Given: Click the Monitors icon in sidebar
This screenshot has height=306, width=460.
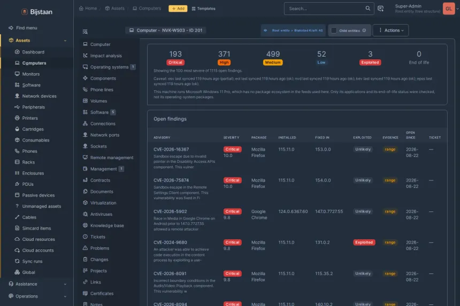Looking at the screenshot, I should coord(17,74).
